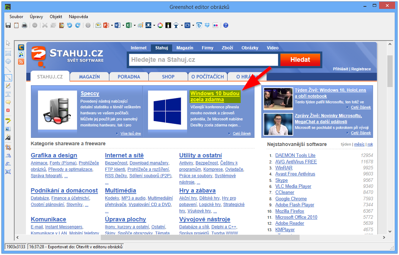Open image in MS Paint icon
The width and height of the screenshot is (399, 255).
click(x=140, y=25)
